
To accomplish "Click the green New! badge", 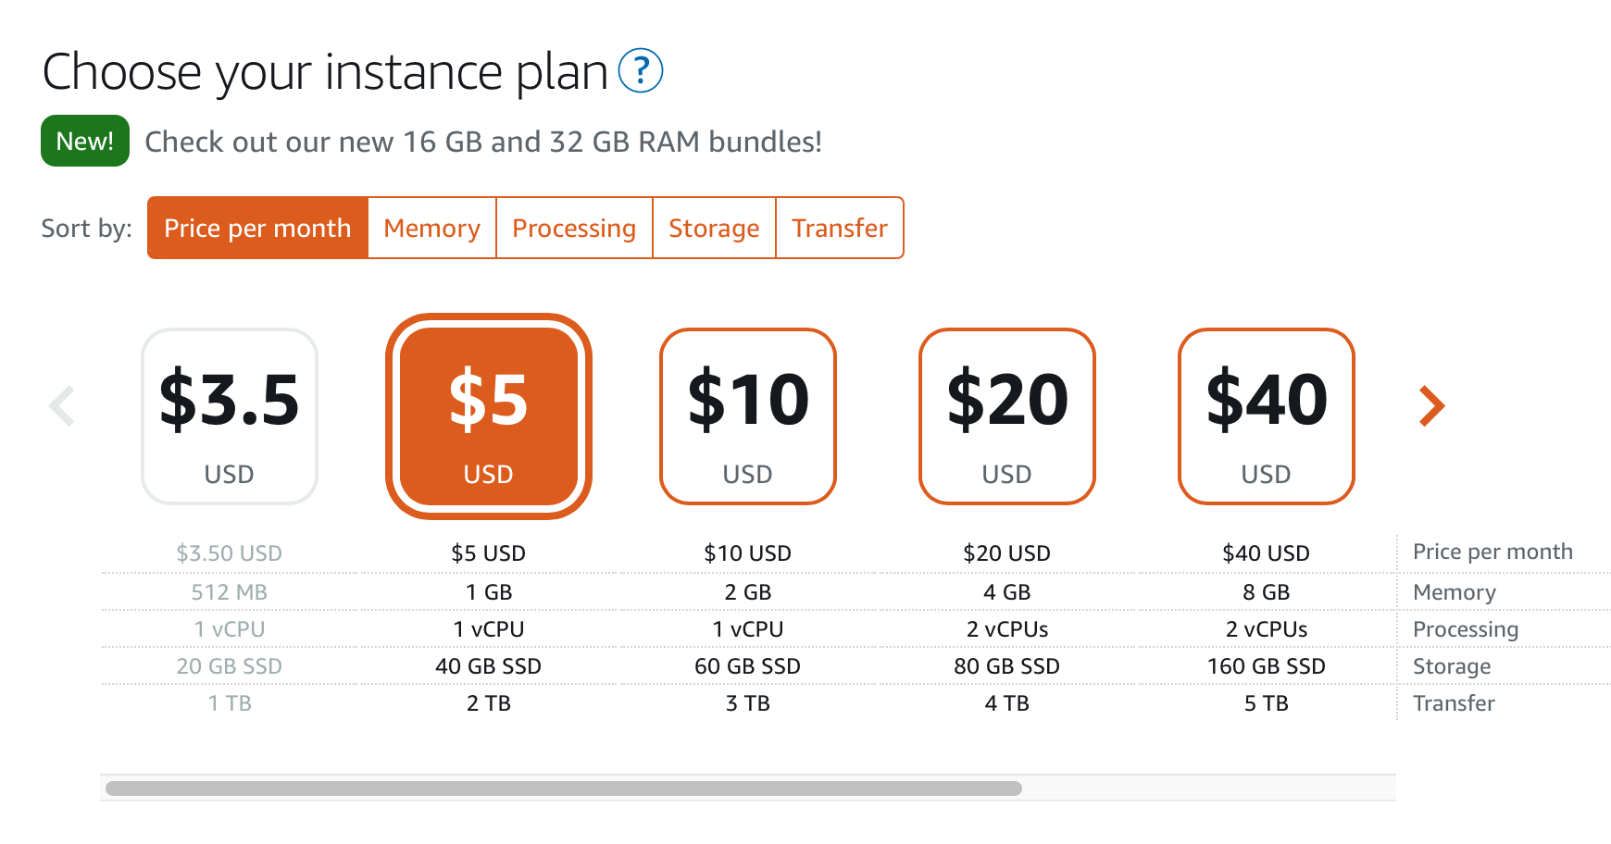I will pyautogui.click(x=85, y=141).
